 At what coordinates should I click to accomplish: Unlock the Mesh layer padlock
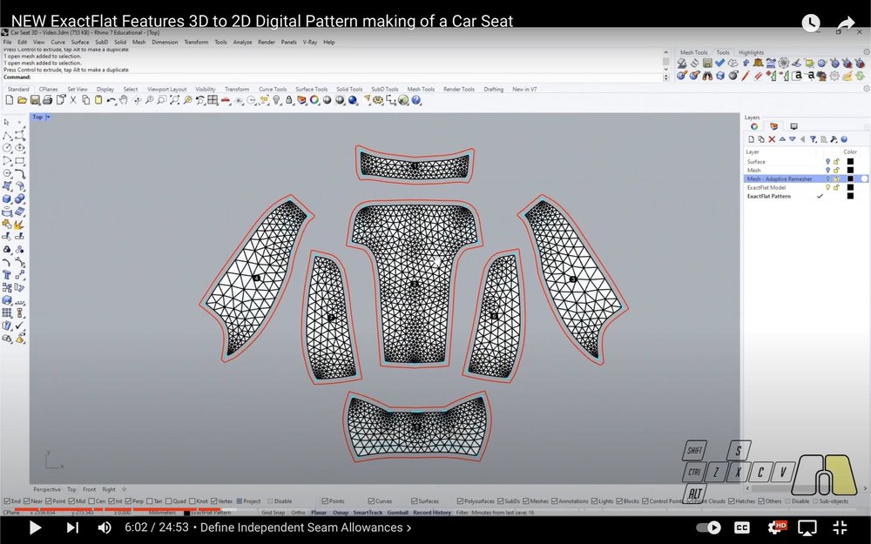(x=836, y=170)
